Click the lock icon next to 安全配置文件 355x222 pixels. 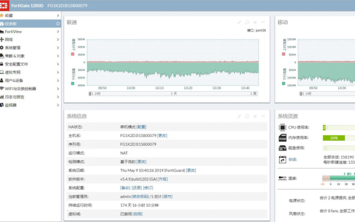point(2,64)
